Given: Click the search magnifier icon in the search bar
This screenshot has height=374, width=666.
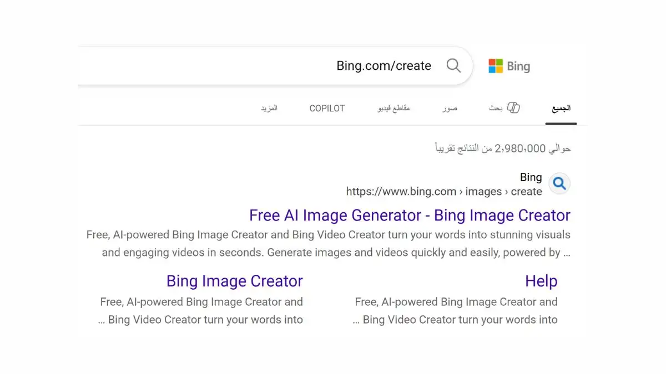Looking at the screenshot, I should 453,65.
